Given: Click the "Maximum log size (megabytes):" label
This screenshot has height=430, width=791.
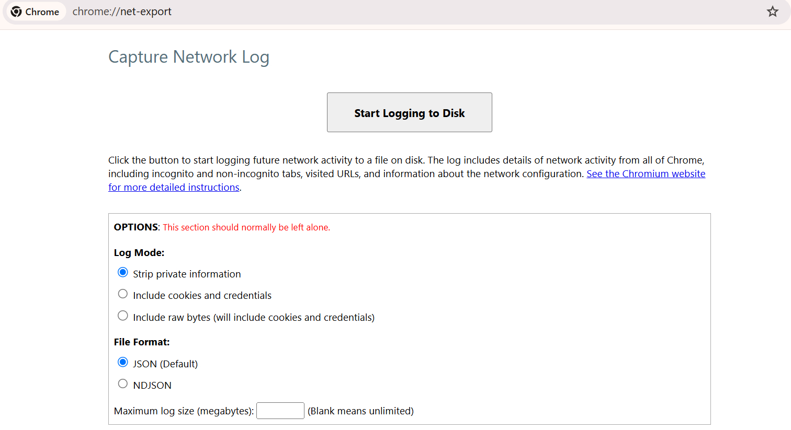Looking at the screenshot, I should point(184,411).
